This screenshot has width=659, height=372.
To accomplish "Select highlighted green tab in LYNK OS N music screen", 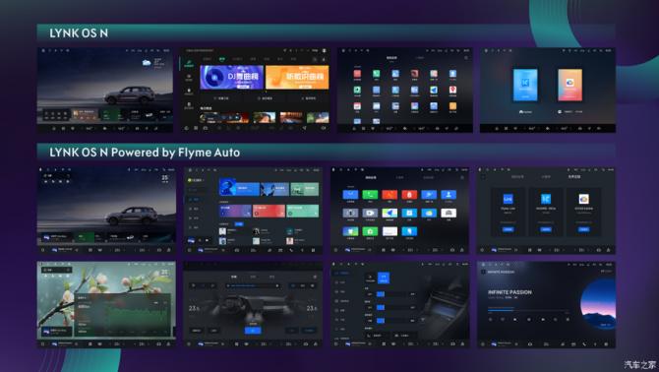I will tap(222, 59).
